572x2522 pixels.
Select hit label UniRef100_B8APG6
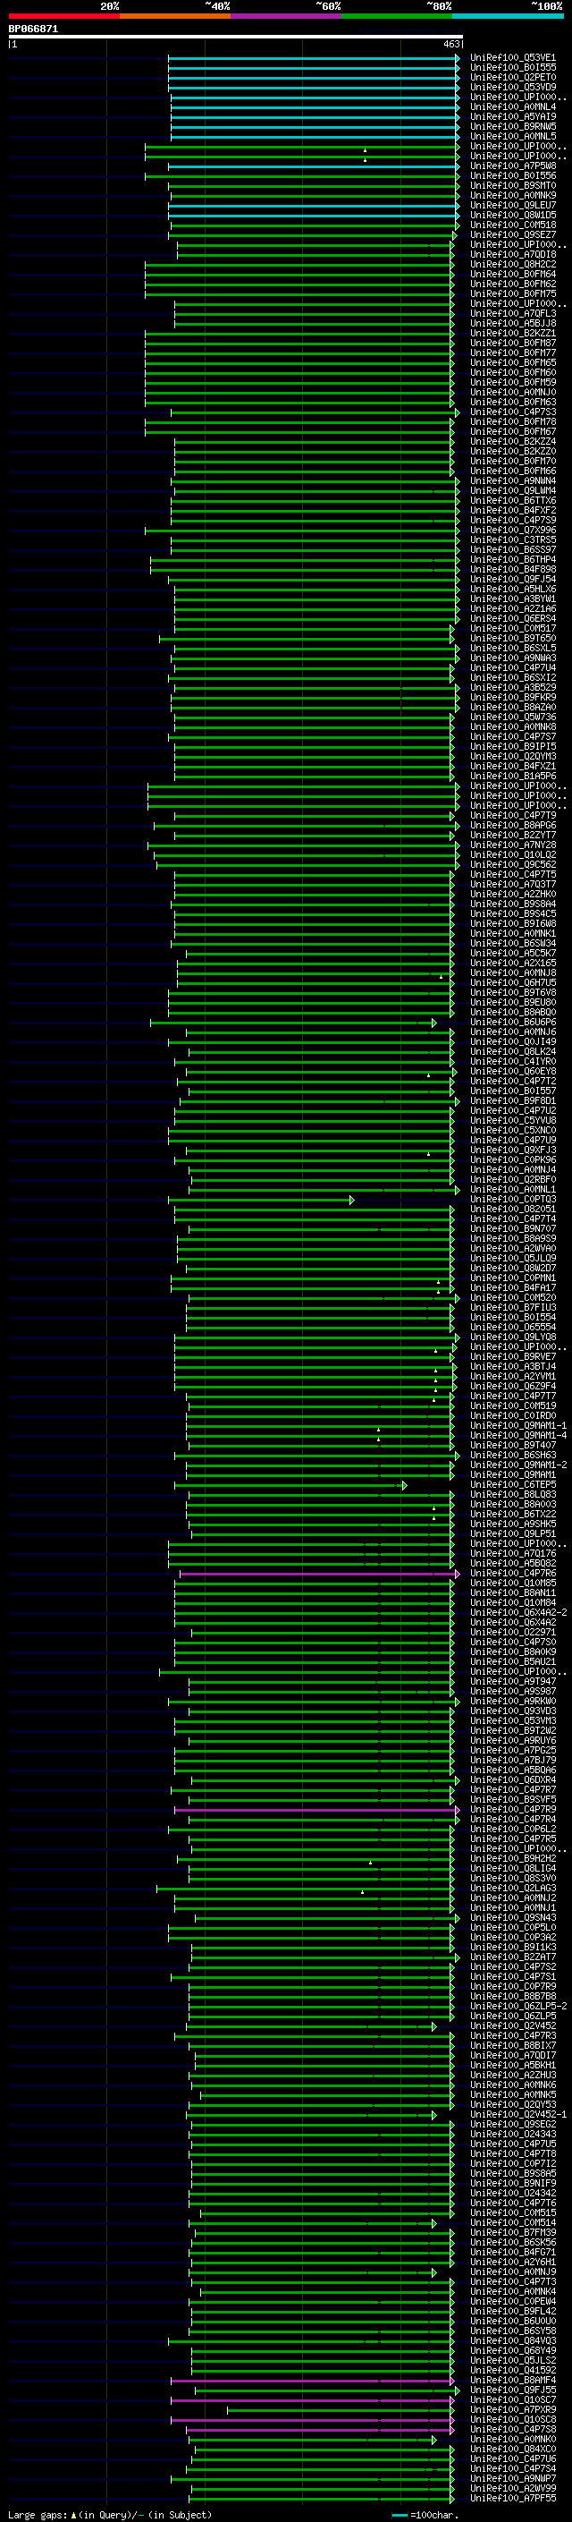click(512, 826)
